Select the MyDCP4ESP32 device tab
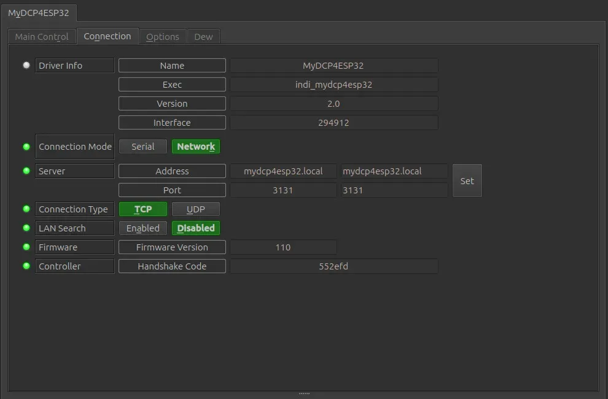Image resolution: width=608 pixels, height=399 pixels. (39, 13)
